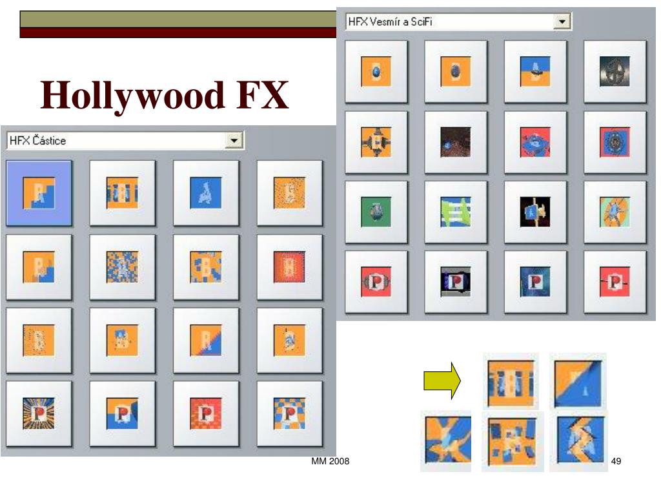Select the red P effect crossed by horizontal line
Image resolution: width=661 pixels, height=496 pixels.
tap(615, 282)
